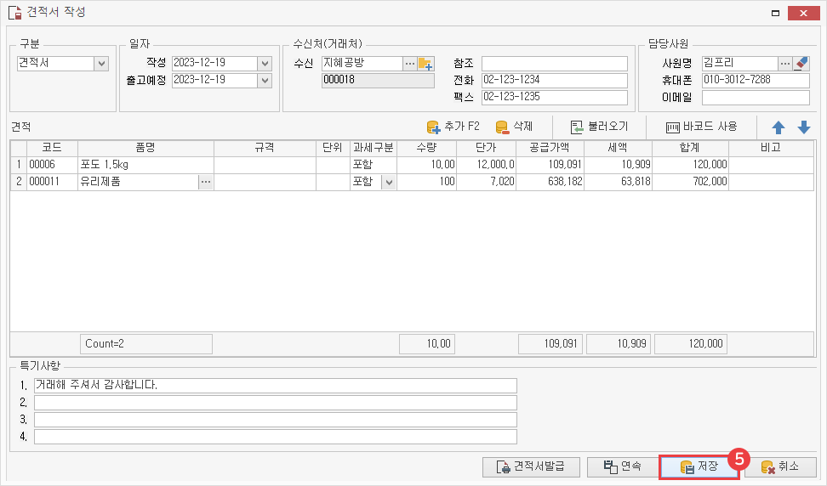Select the 포도 1.5kg product cell
This screenshot has height=486, width=827.
coord(145,165)
